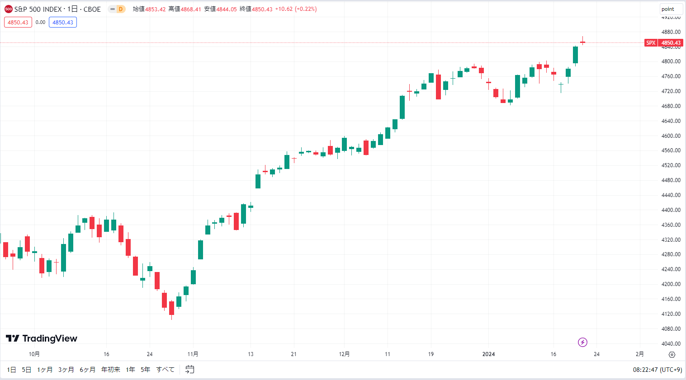Click the red sell price 4850.43 button
Viewport: 686px width, 380px height.
(x=18, y=22)
